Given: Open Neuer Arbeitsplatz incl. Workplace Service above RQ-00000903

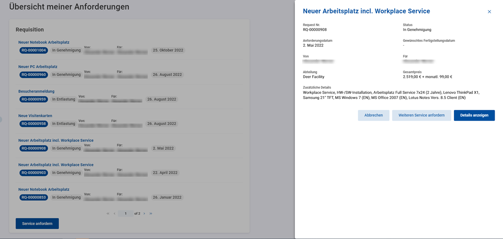Looking at the screenshot, I should (x=56, y=165).
